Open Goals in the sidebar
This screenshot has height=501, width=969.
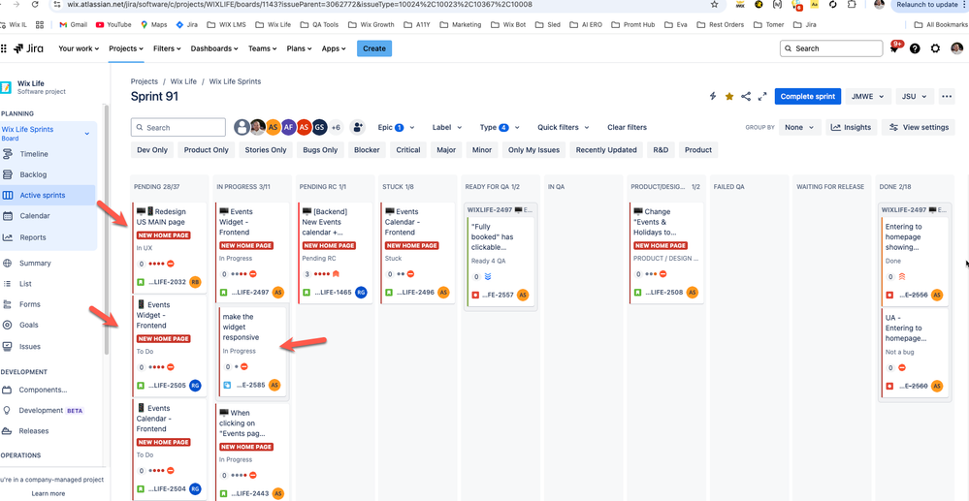point(29,325)
